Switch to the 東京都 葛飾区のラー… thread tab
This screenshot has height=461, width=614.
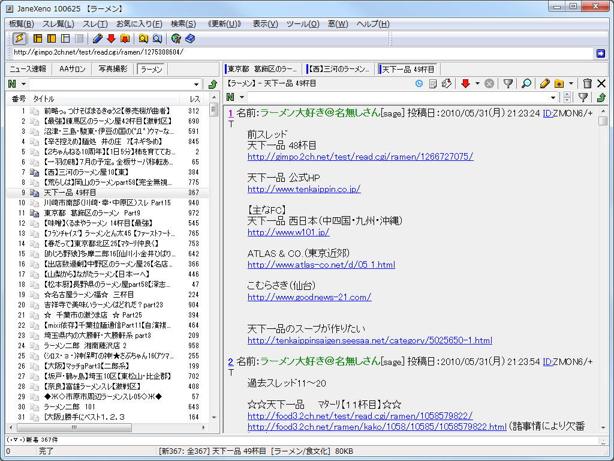pyautogui.click(x=262, y=70)
